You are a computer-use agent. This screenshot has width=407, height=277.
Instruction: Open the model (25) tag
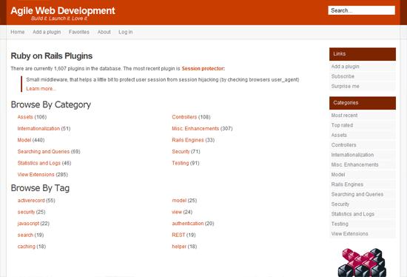[179, 201]
